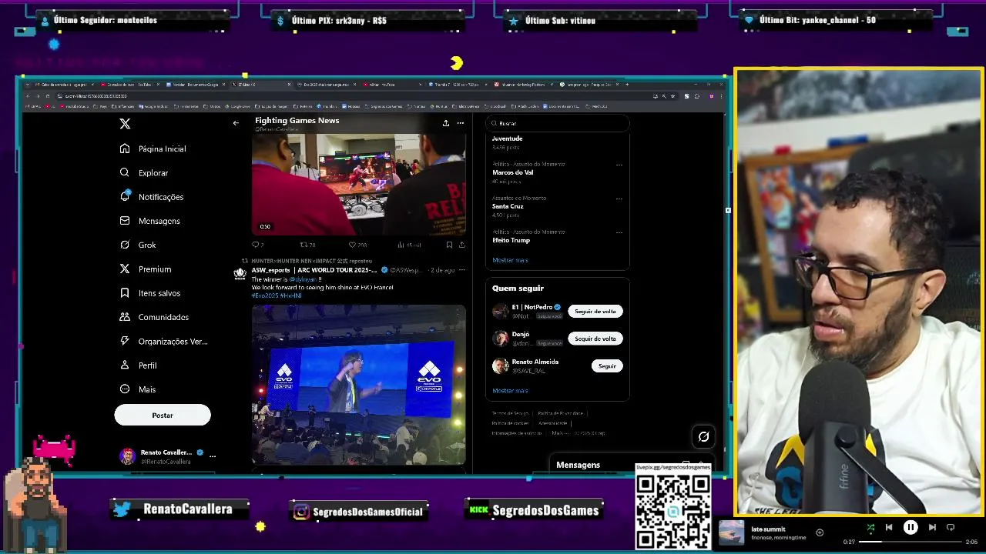The height and width of the screenshot is (554, 986).
Task: Seek on the song progress bar
Action: click(x=911, y=542)
